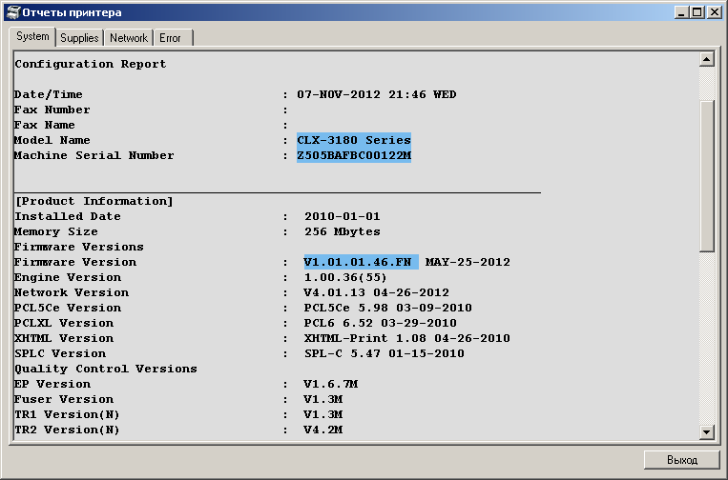The height and width of the screenshot is (480, 728).
Task: Click the 'PCLXL Version' label
Action: pos(64,324)
